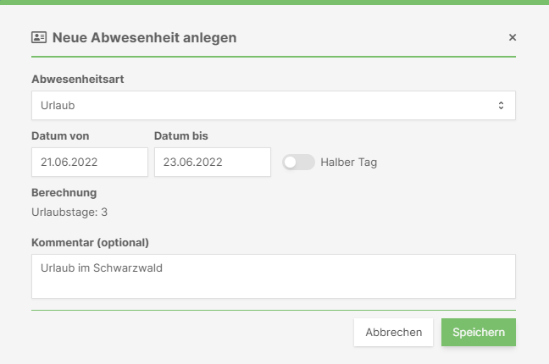Screen dimensions: 549x364
Task: Click the green divider line under the dialog title
Action: pos(274,57)
